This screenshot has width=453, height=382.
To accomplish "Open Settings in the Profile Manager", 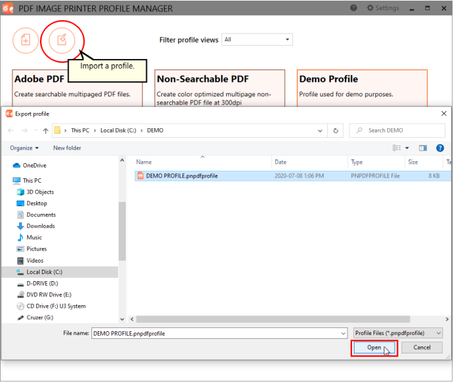I will coord(383,8).
